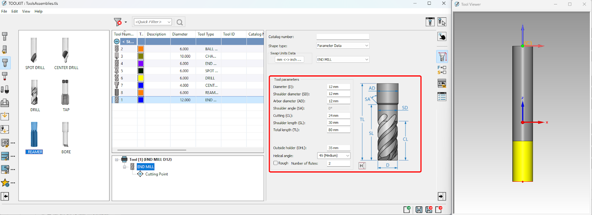The width and height of the screenshot is (592, 215).
Task: Click the mm <-> inch button
Action: point(289,59)
